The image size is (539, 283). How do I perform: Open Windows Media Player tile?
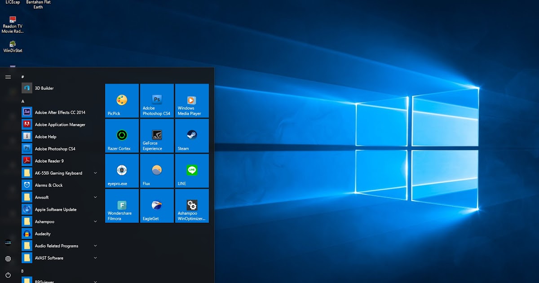192,101
